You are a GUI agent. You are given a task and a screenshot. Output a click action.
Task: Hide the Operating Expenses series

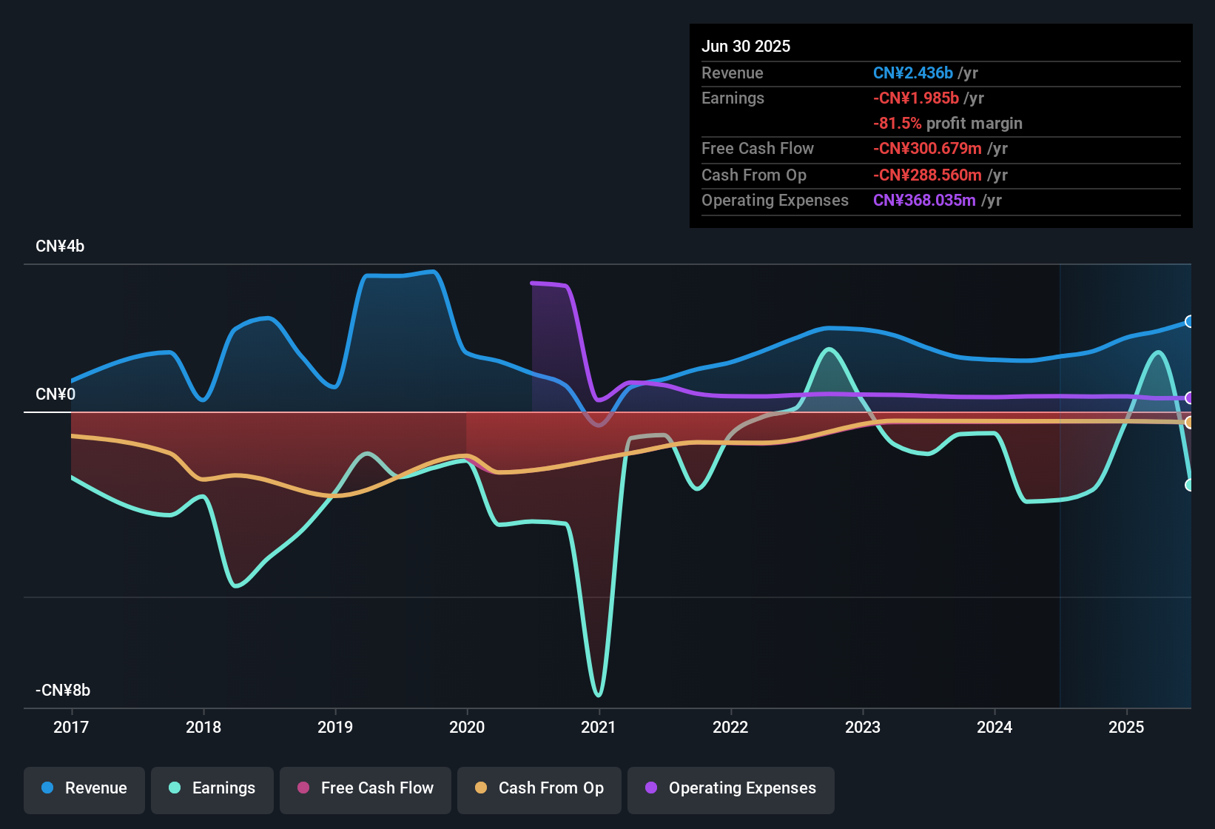point(730,788)
